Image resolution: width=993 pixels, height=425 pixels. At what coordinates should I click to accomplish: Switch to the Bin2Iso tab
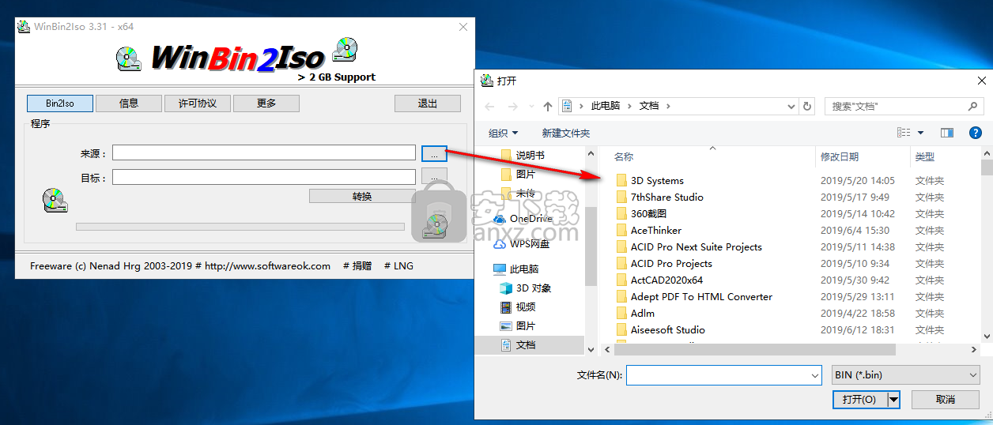click(60, 103)
